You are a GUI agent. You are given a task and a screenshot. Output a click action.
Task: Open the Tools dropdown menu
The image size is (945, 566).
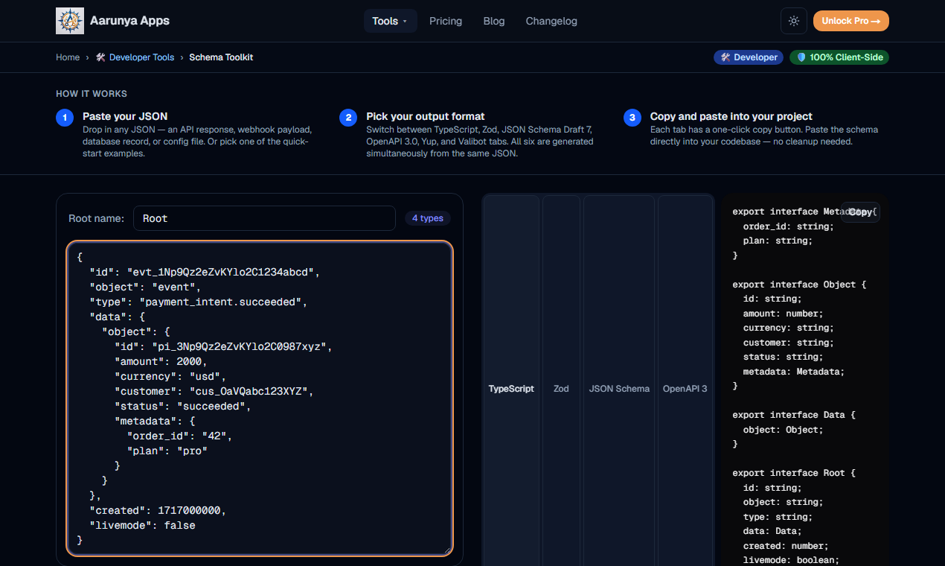(x=391, y=21)
